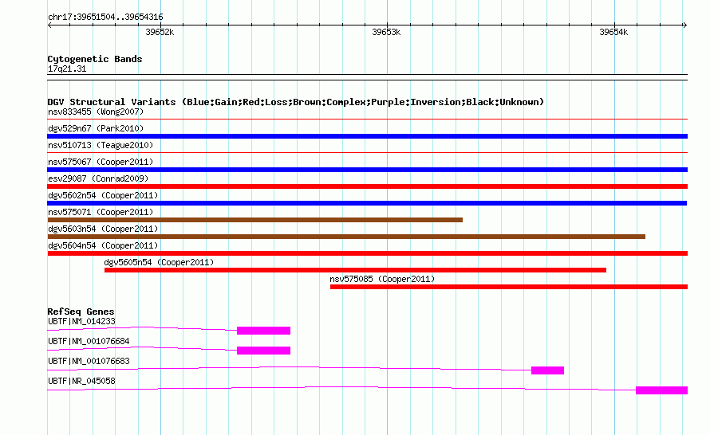Open UBTF|NM_001076684 gene label
This screenshot has width=710, height=435.
[x=89, y=342]
